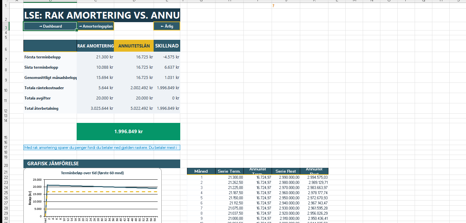Grab the fill handle of the selected cell
This screenshot has width=466, height=223.
[77, 30]
